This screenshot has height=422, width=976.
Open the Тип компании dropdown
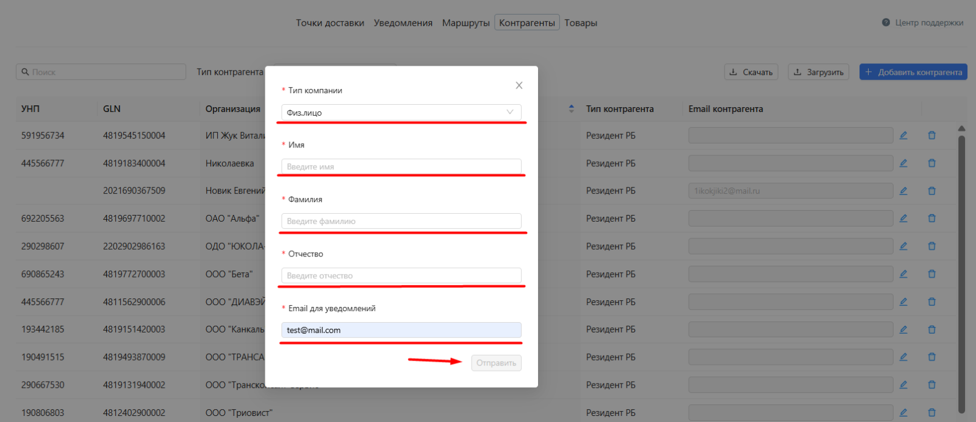click(x=401, y=112)
